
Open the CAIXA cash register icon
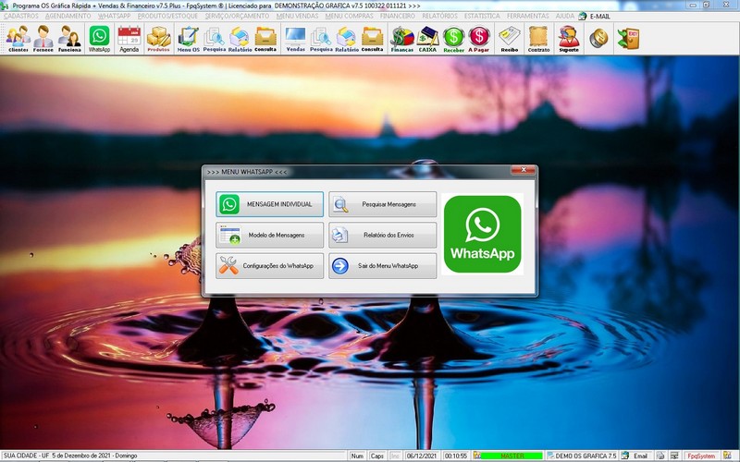(427, 39)
